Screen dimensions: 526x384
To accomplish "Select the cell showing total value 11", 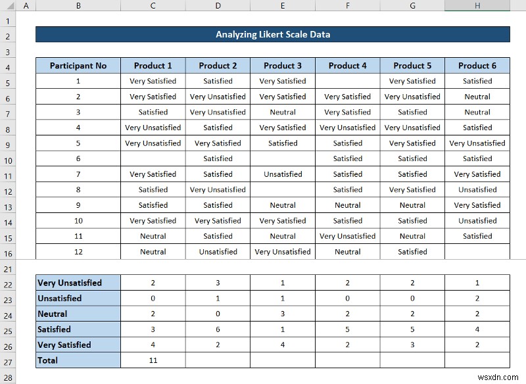I will pyautogui.click(x=153, y=360).
